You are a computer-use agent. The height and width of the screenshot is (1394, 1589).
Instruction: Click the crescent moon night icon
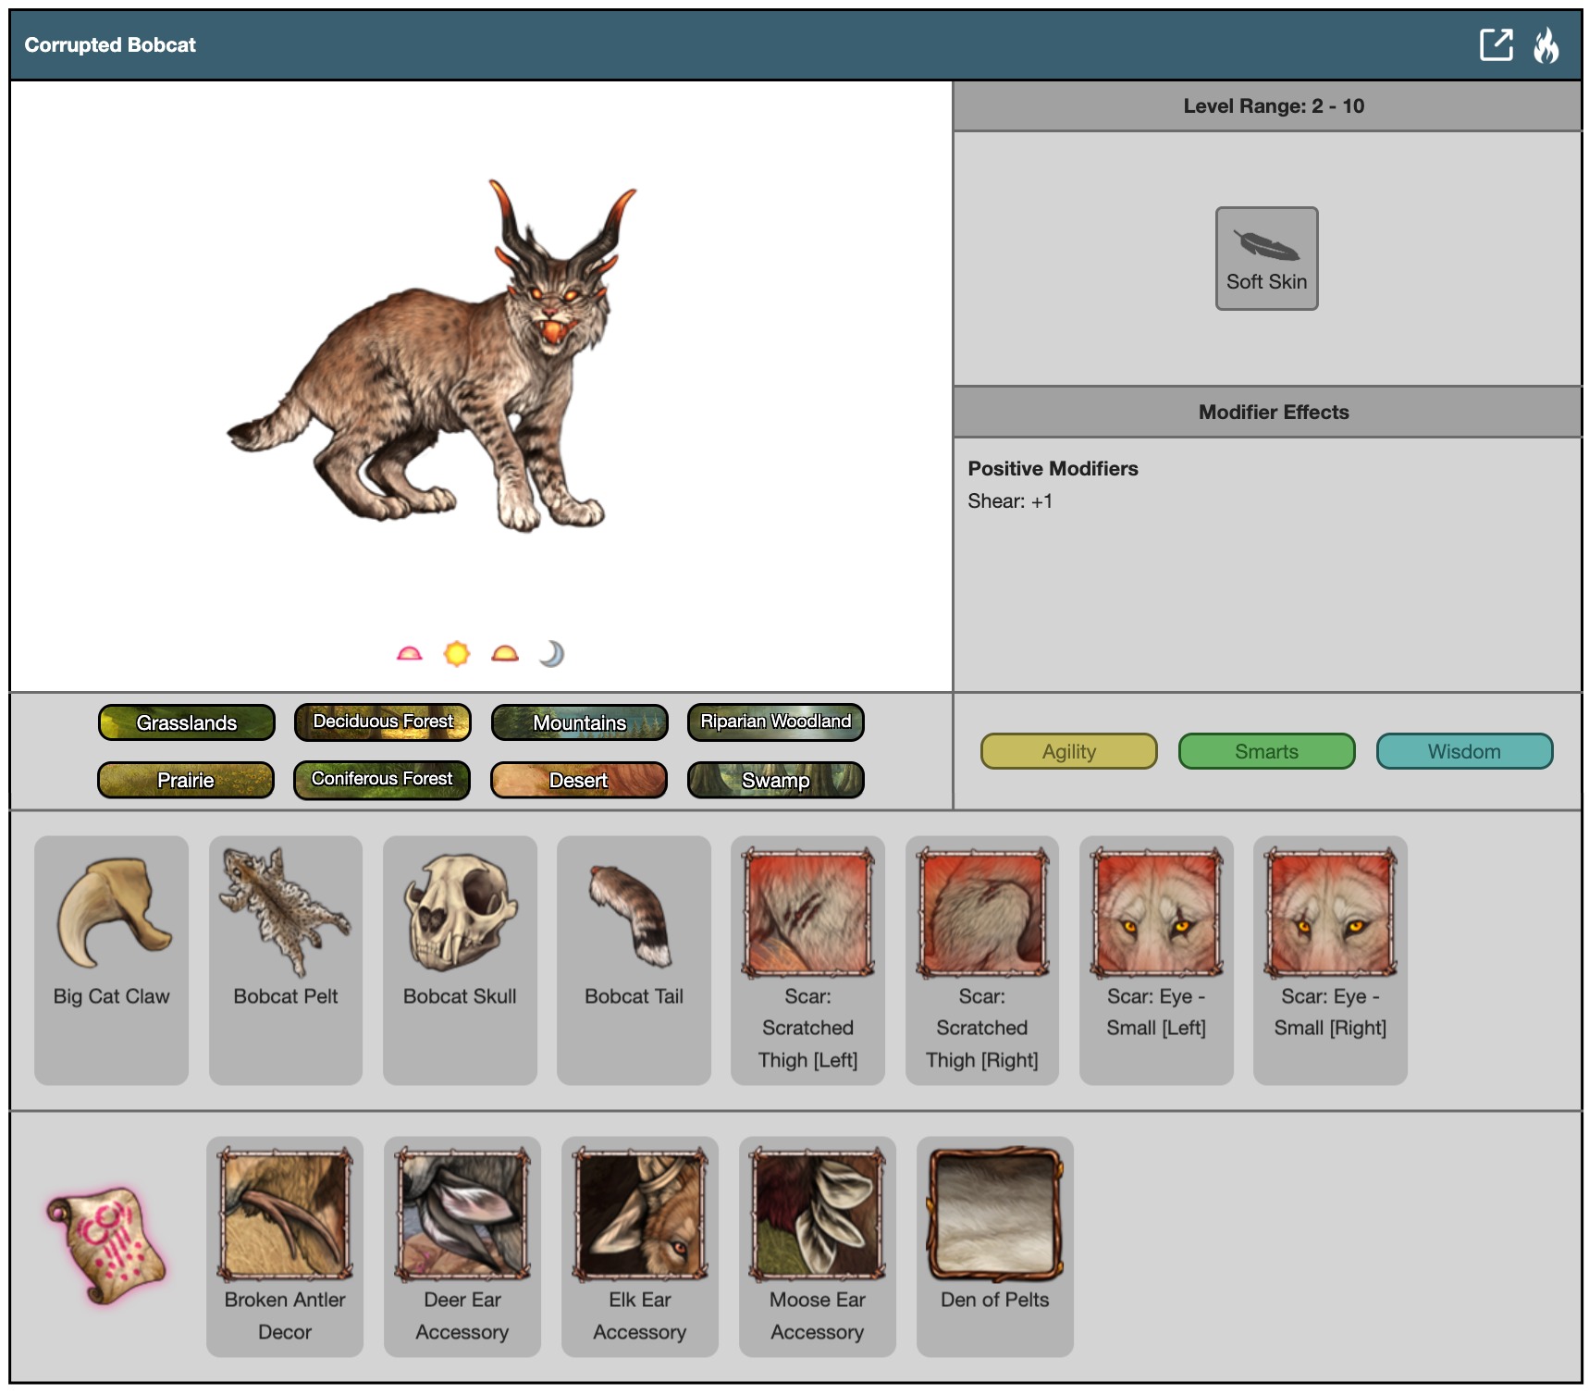[x=551, y=654]
